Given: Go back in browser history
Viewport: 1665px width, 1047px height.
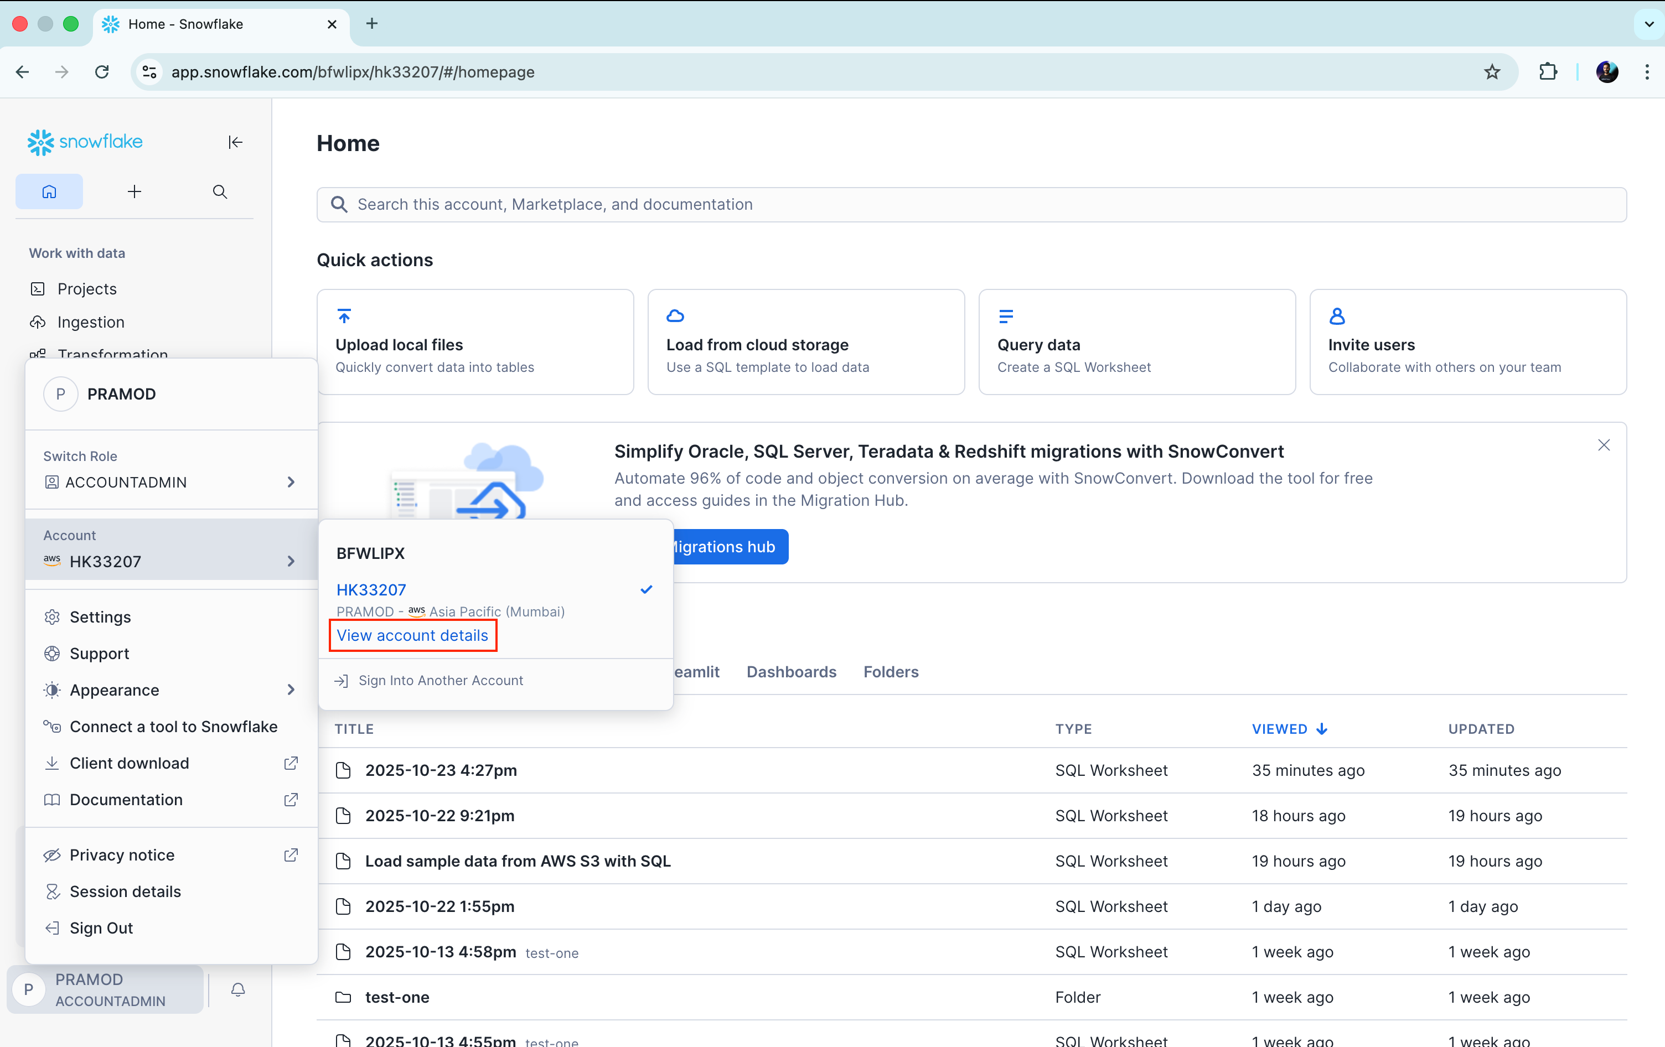Looking at the screenshot, I should coord(23,72).
